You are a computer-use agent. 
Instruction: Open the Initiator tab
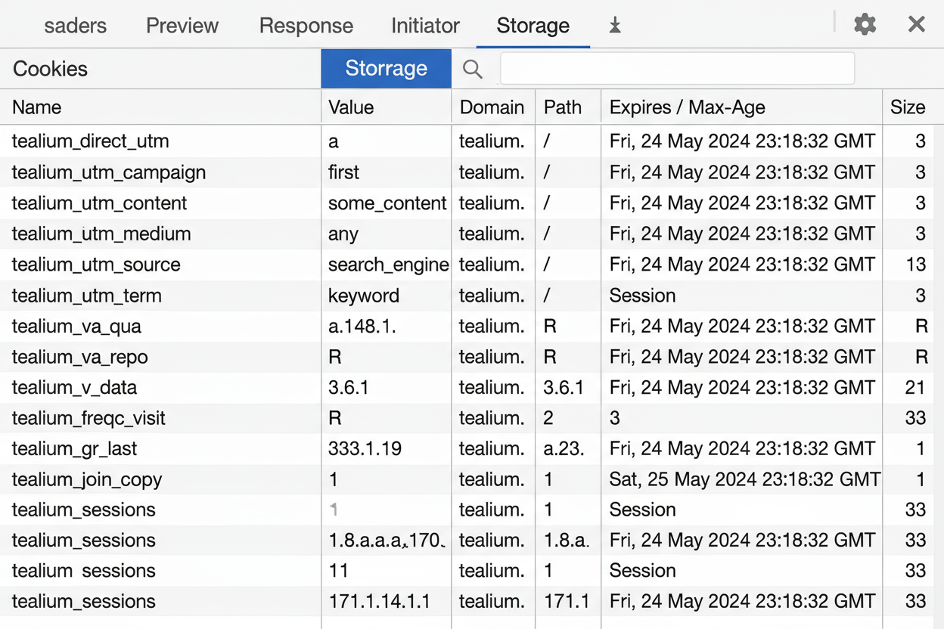(x=425, y=26)
